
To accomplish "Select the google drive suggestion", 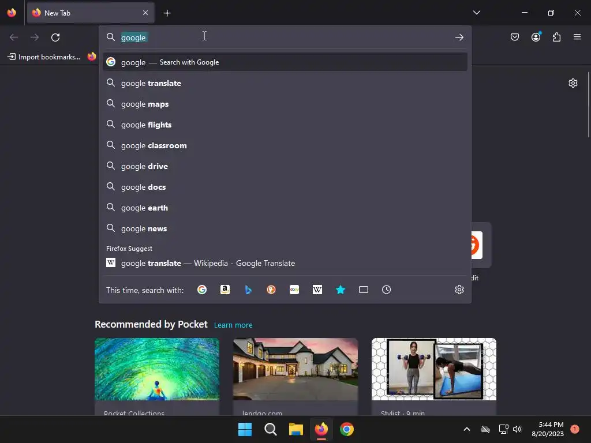I will (x=285, y=166).
